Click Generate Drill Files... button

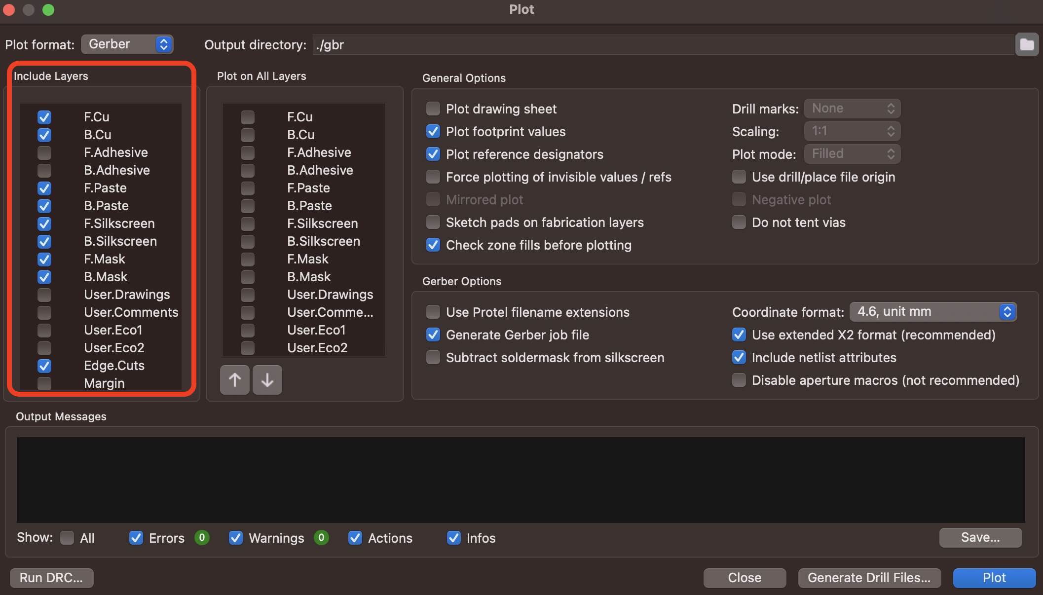pyautogui.click(x=869, y=578)
